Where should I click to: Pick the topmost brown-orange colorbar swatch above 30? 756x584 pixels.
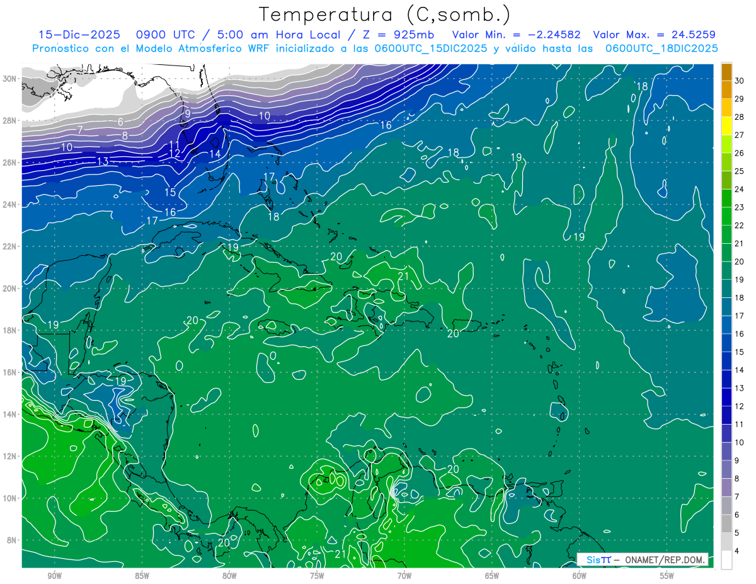[x=726, y=71]
